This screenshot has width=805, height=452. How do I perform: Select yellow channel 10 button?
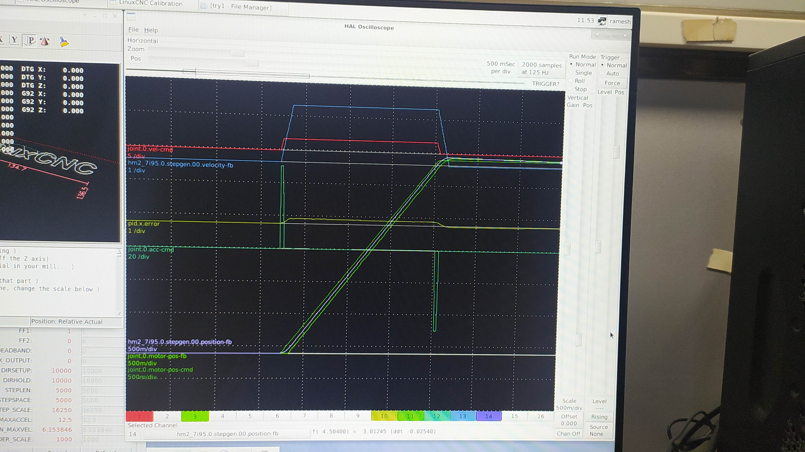click(384, 416)
